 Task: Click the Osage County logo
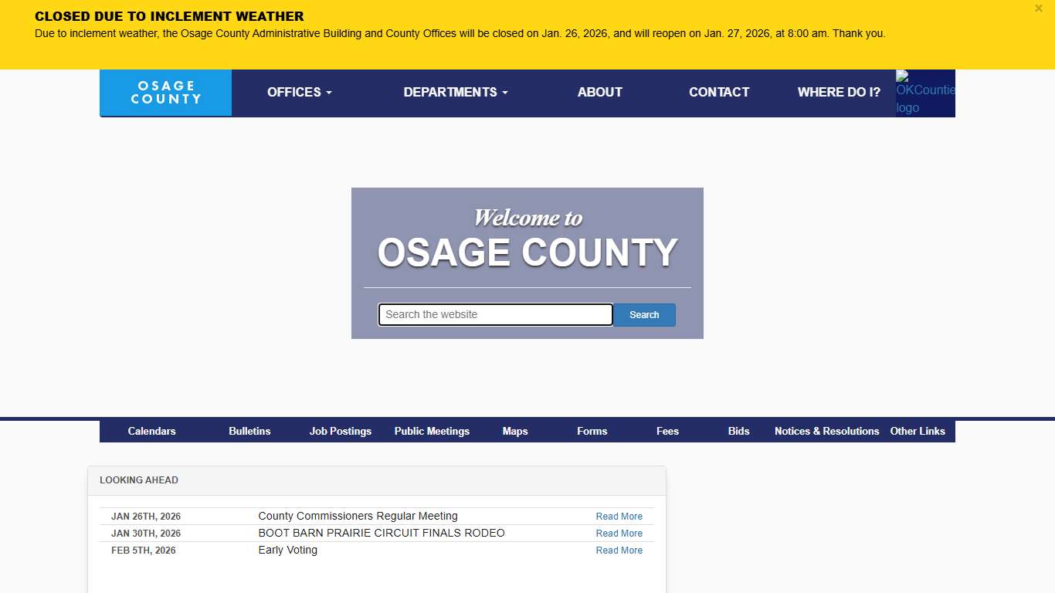pyautogui.click(x=165, y=93)
